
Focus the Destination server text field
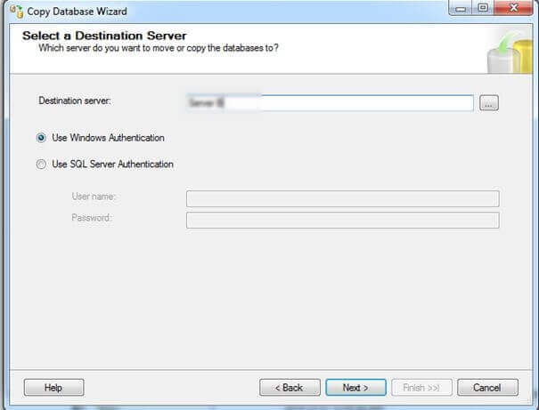[x=330, y=103]
